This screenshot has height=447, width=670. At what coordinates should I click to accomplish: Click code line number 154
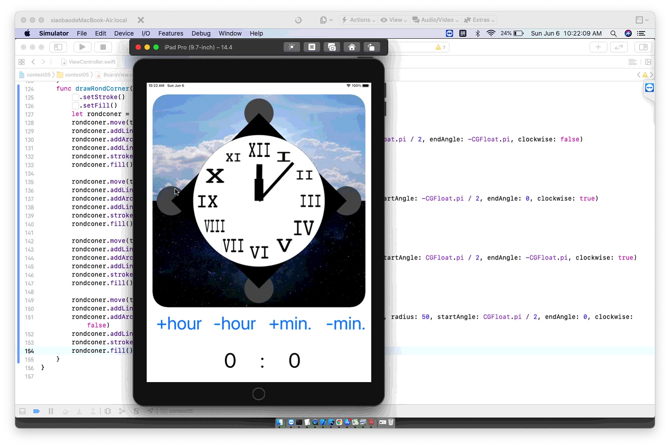tap(29, 351)
